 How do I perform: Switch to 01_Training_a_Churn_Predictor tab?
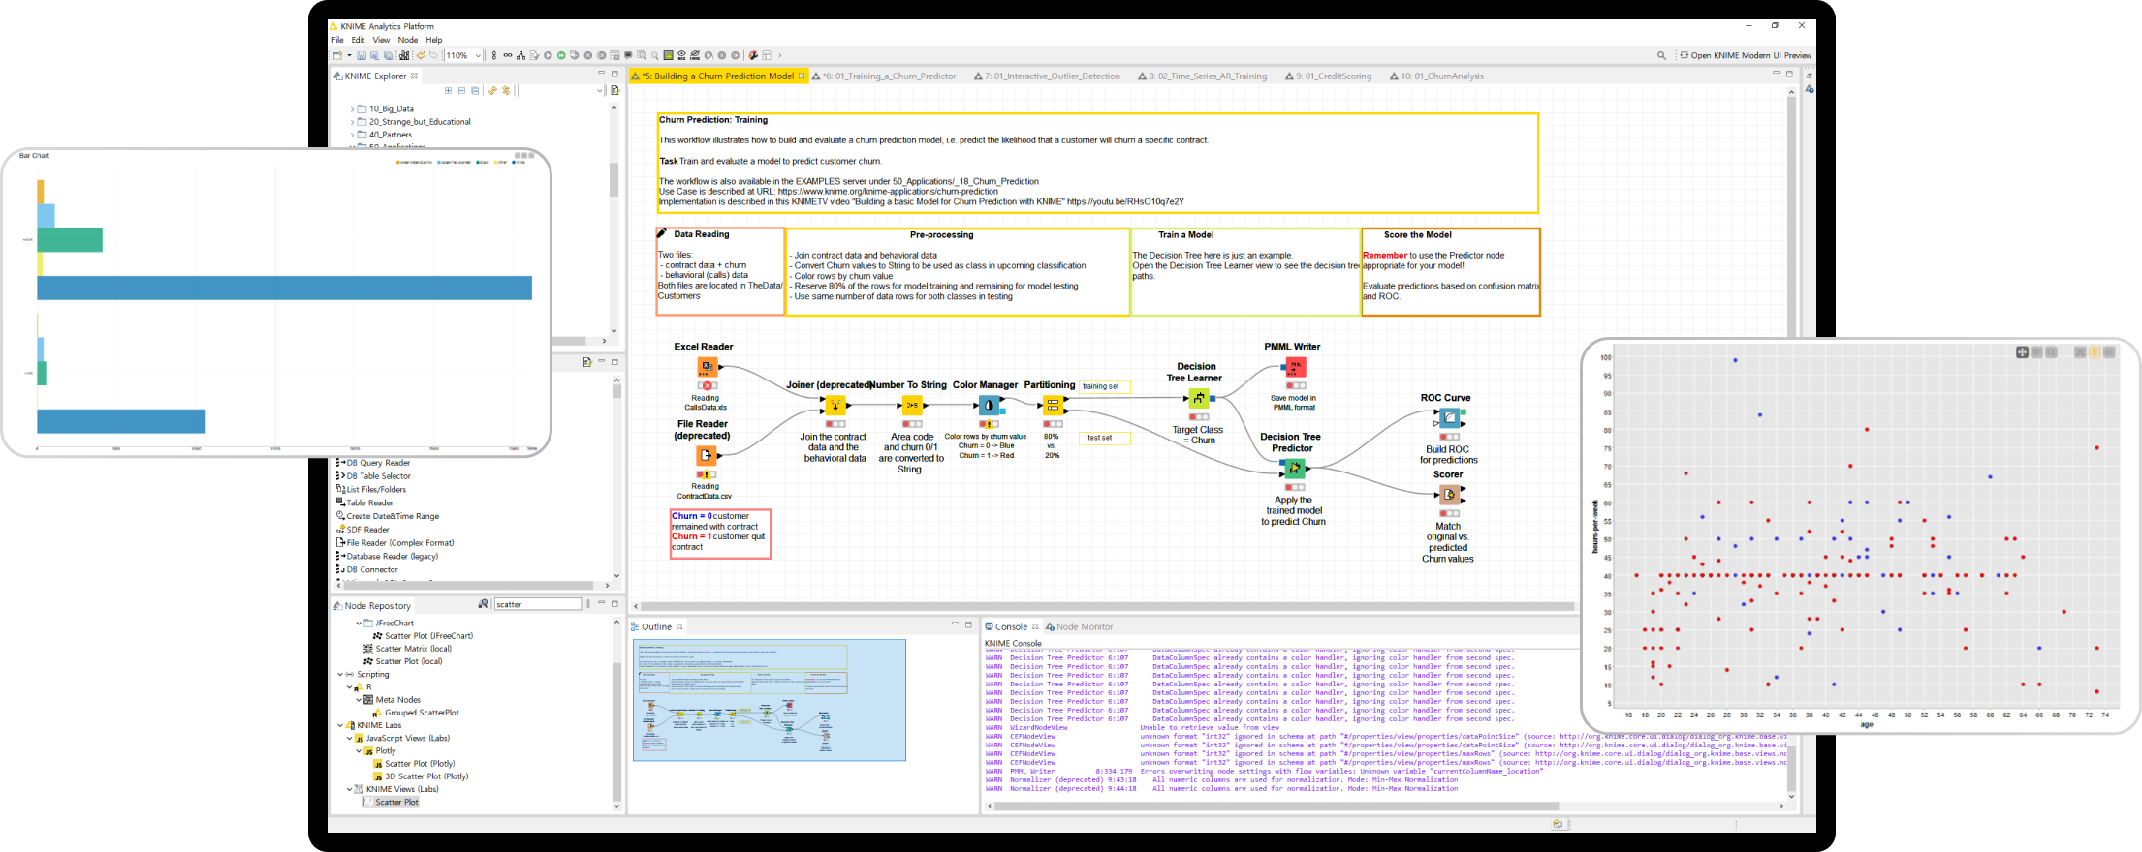pyautogui.click(x=884, y=76)
